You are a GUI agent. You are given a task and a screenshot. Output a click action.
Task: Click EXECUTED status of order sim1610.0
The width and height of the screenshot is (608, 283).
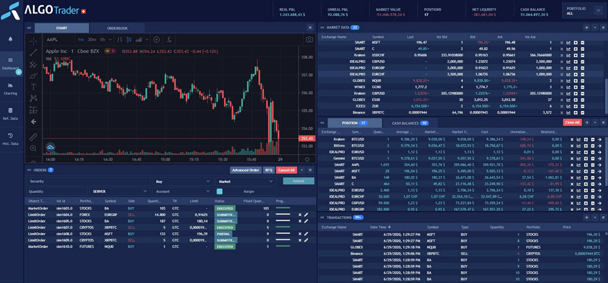(x=225, y=247)
